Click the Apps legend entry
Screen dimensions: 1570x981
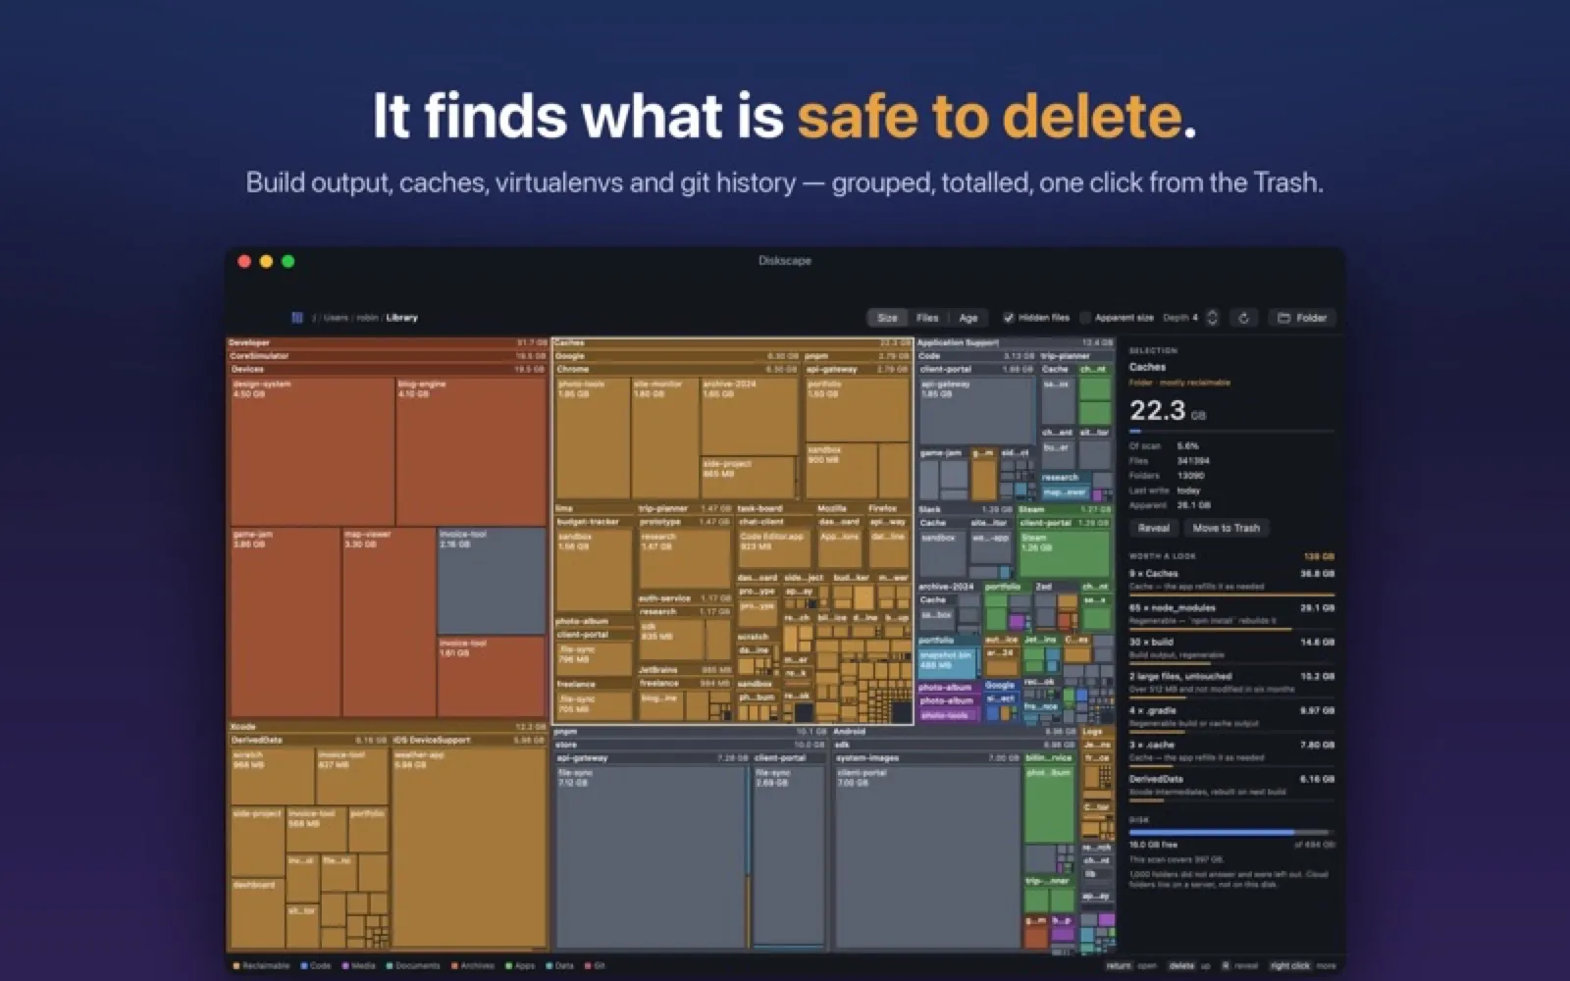tap(521, 966)
